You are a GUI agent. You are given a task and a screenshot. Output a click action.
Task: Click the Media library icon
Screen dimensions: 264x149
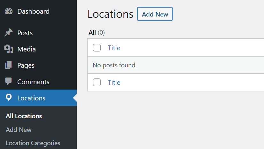[9, 49]
